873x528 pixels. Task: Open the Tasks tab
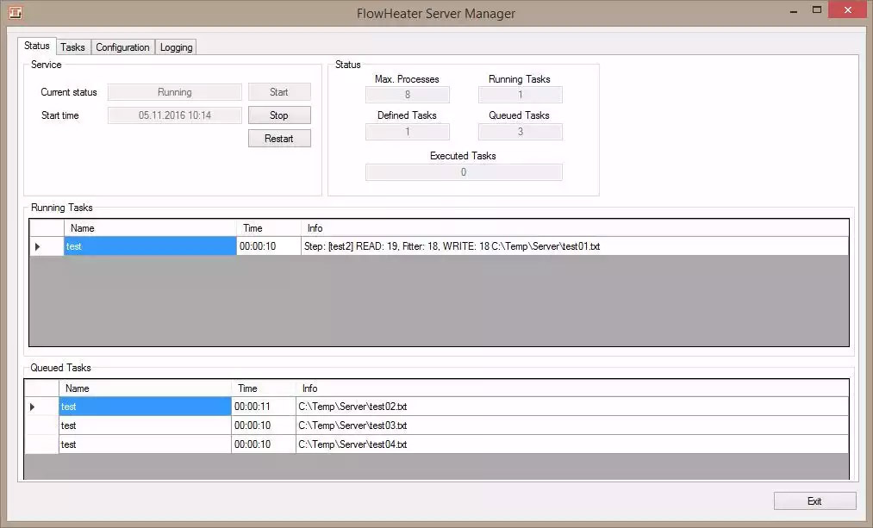tap(73, 47)
